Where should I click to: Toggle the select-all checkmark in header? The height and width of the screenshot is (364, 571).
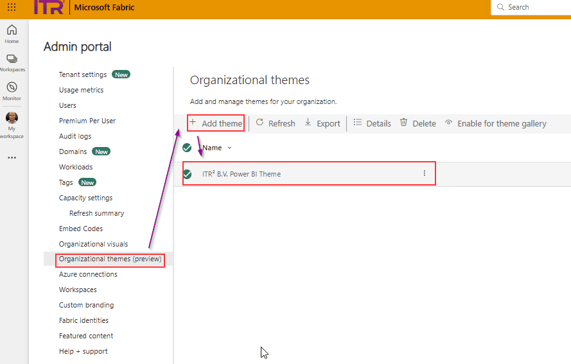pyautogui.click(x=187, y=148)
